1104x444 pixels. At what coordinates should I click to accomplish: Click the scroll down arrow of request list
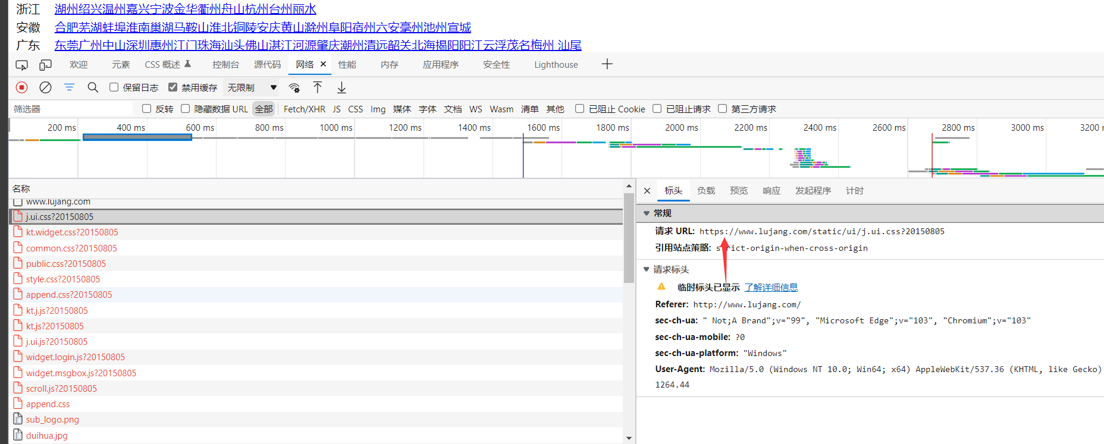[629, 438]
